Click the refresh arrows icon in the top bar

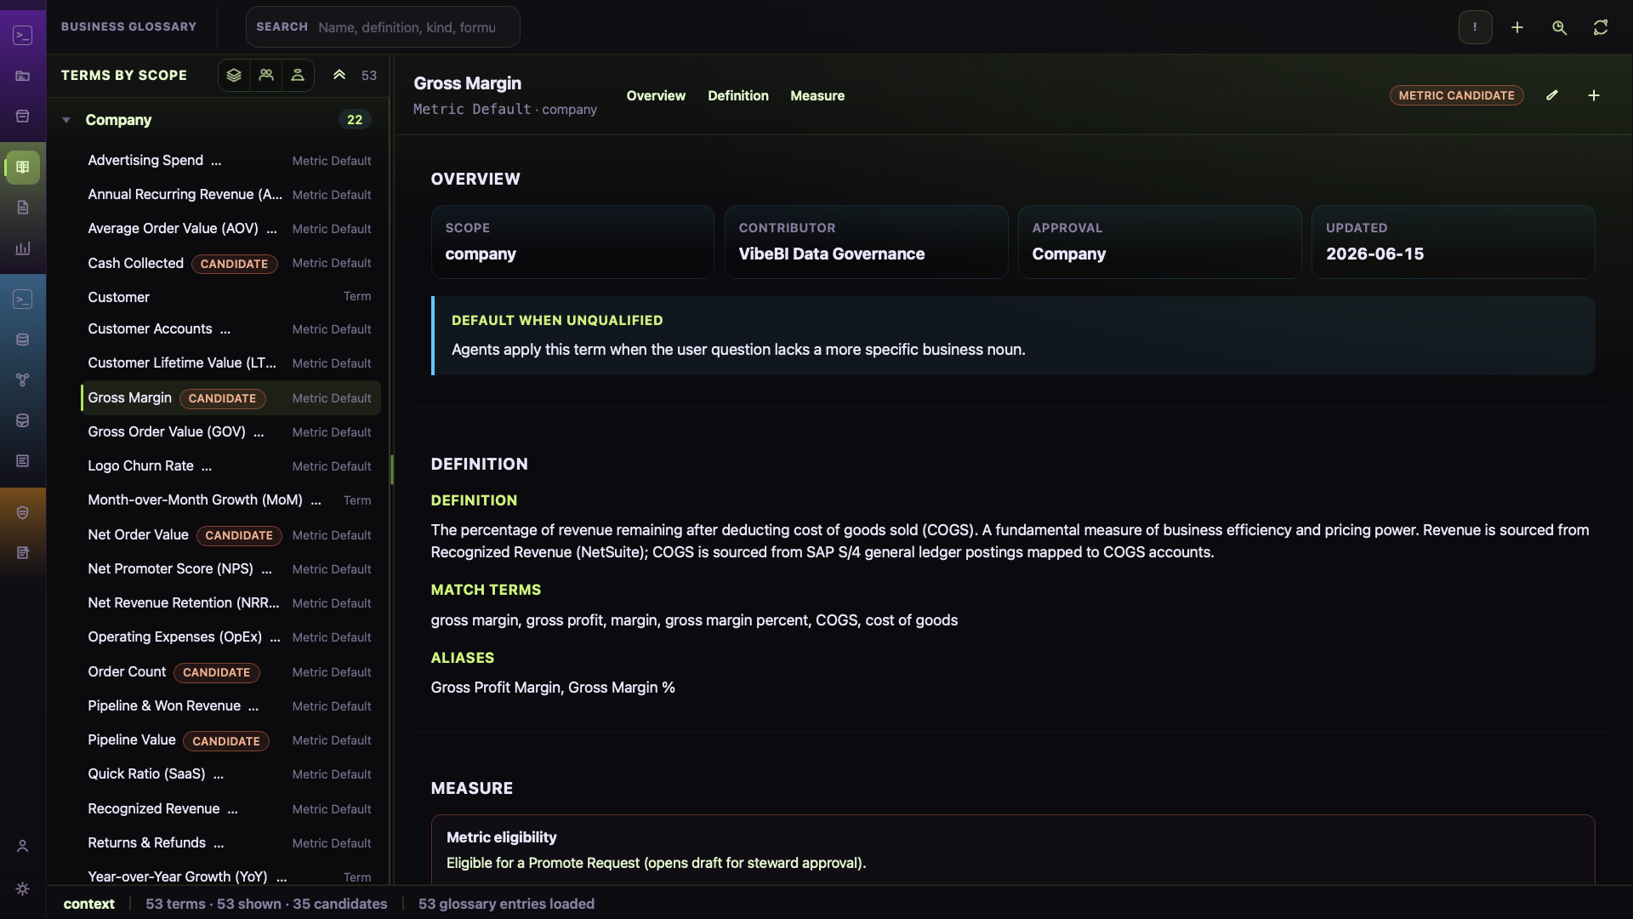1601,27
